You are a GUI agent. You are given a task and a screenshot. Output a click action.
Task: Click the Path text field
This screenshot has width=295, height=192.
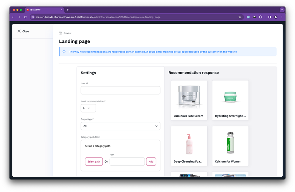(x=127, y=162)
